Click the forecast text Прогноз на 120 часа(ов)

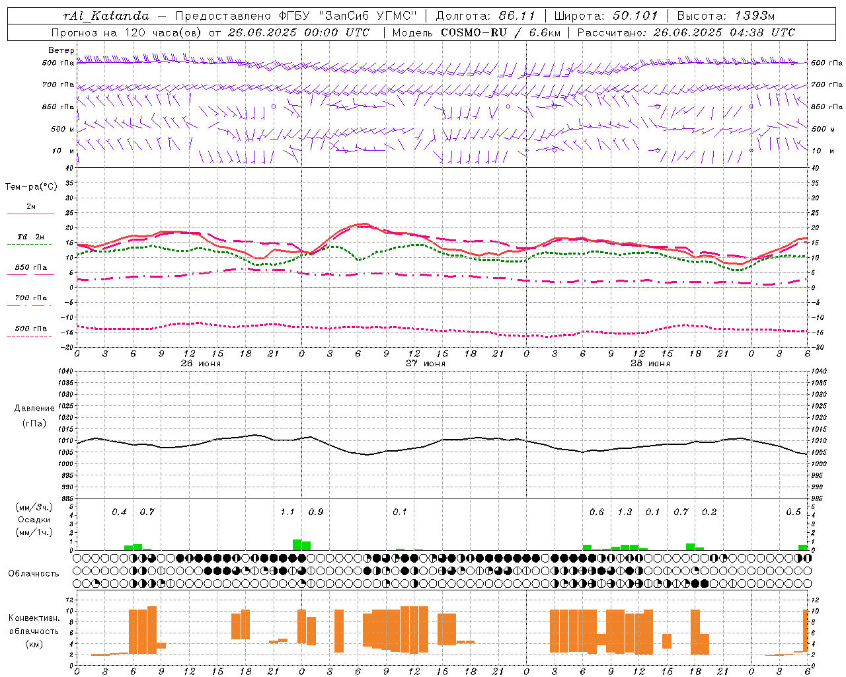tap(126, 32)
